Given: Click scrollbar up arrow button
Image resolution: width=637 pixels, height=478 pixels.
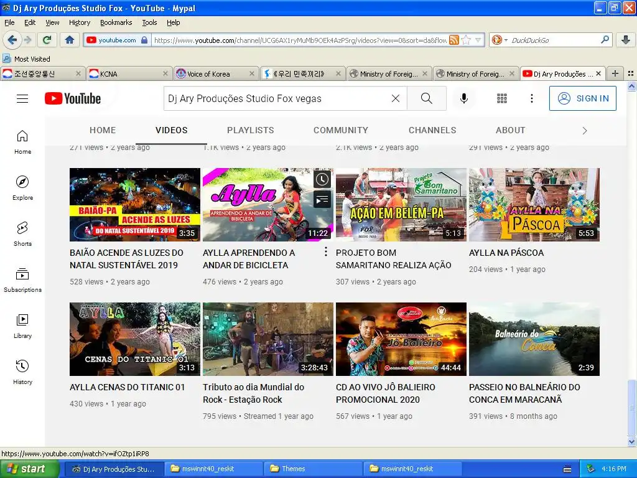Looking at the screenshot, I should [x=631, y=86].
